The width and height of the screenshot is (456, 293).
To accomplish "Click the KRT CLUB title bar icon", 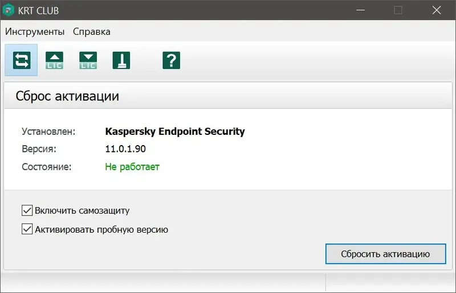I will 9,10.
